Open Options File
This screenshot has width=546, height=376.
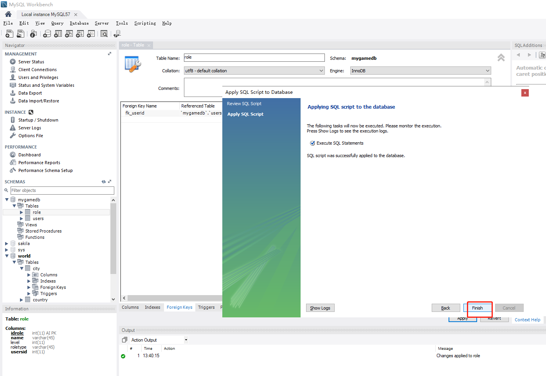coord(31,136)
